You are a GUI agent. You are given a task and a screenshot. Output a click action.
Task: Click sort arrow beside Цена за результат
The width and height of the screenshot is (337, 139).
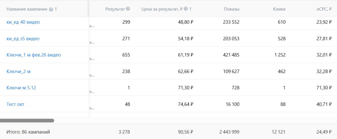tap(191, 9)
